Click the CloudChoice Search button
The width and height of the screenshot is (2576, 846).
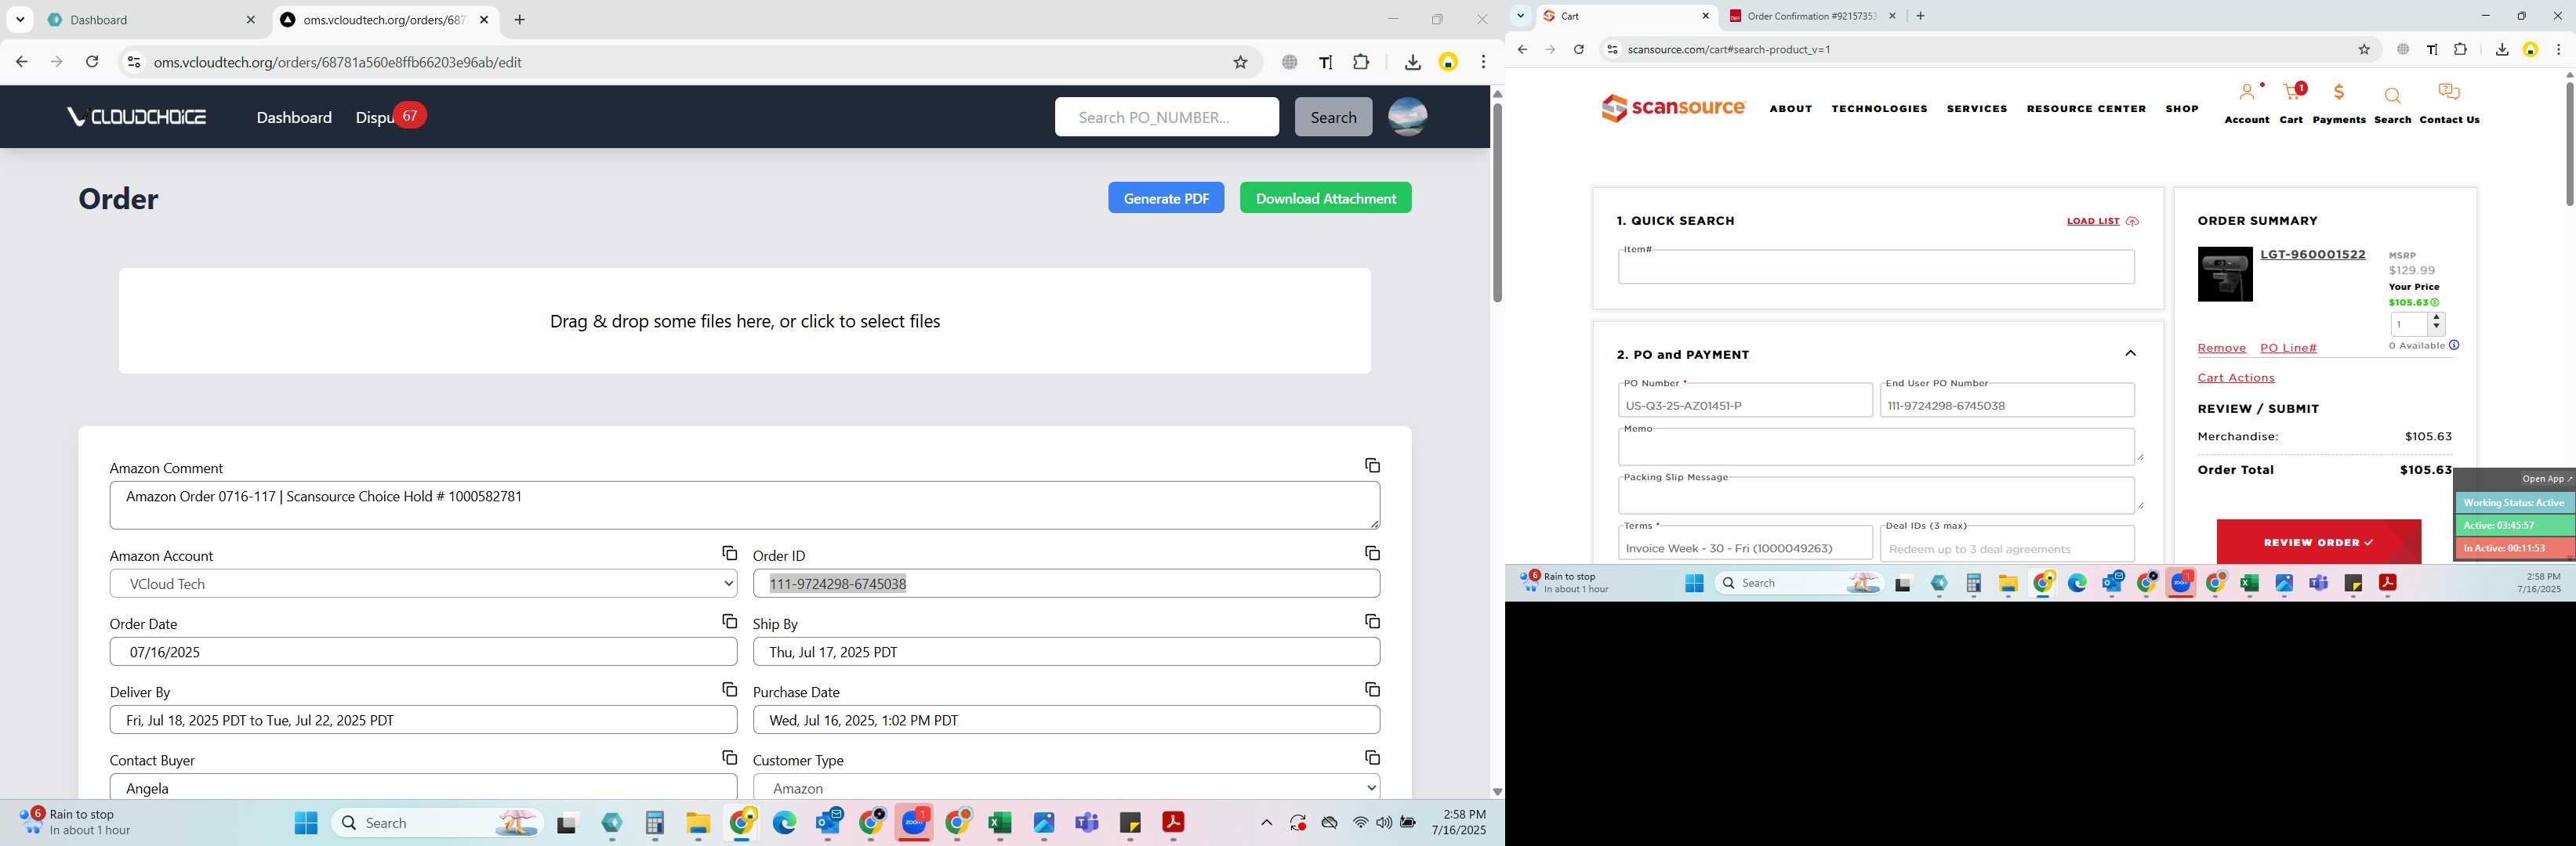pos(1333,117)
